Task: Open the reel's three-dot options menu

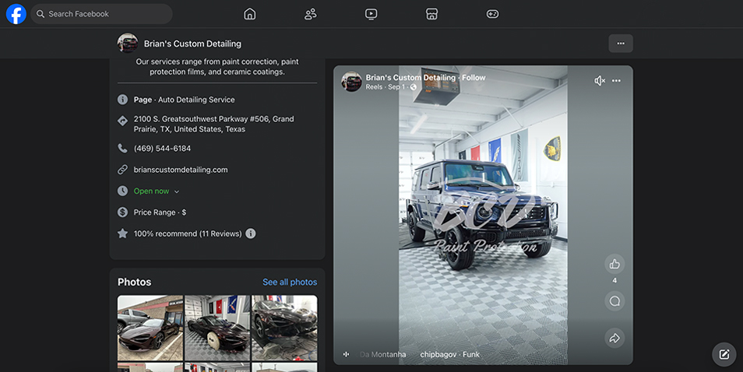Action: coord(617,81)
